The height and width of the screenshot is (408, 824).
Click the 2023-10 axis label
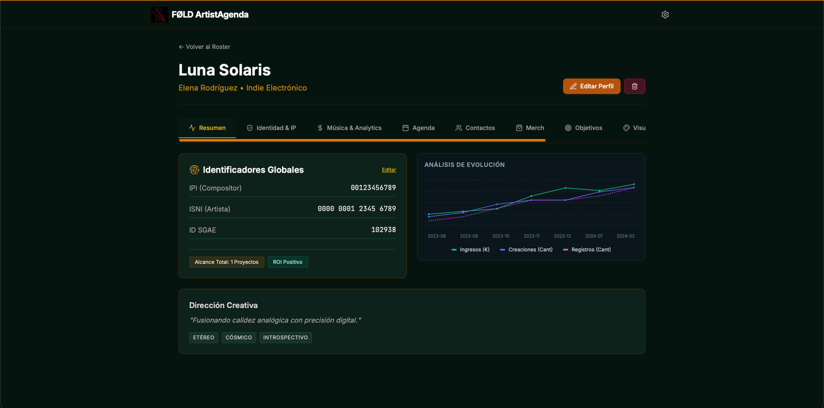pyautogui.click(x=501, y=236)
